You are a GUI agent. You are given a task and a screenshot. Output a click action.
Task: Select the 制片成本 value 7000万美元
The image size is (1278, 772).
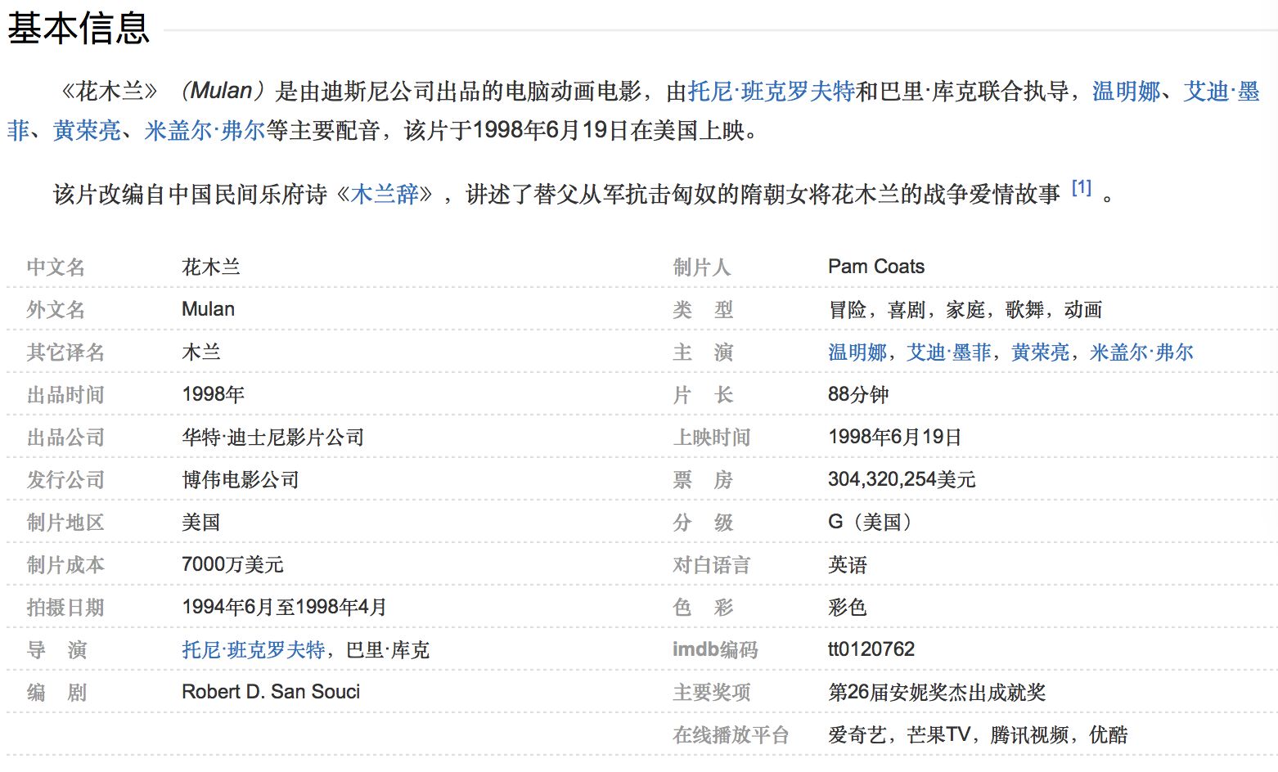232,565
